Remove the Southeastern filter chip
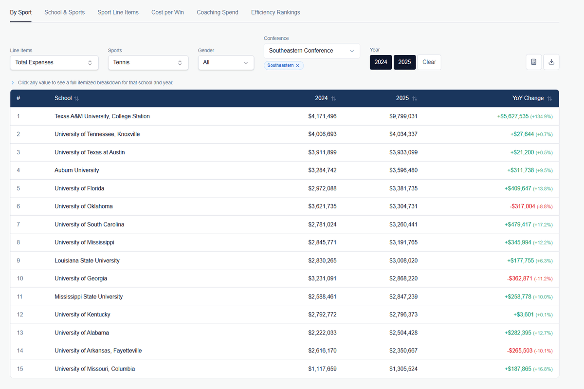This screenshot has width=584, height=389. (x=297, y=65)
